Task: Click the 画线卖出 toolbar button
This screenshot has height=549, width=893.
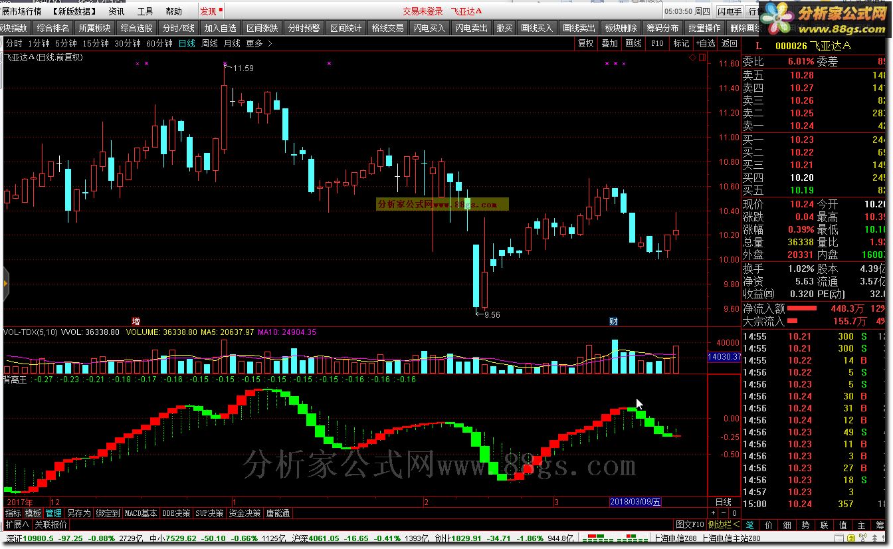Action: 579,28
